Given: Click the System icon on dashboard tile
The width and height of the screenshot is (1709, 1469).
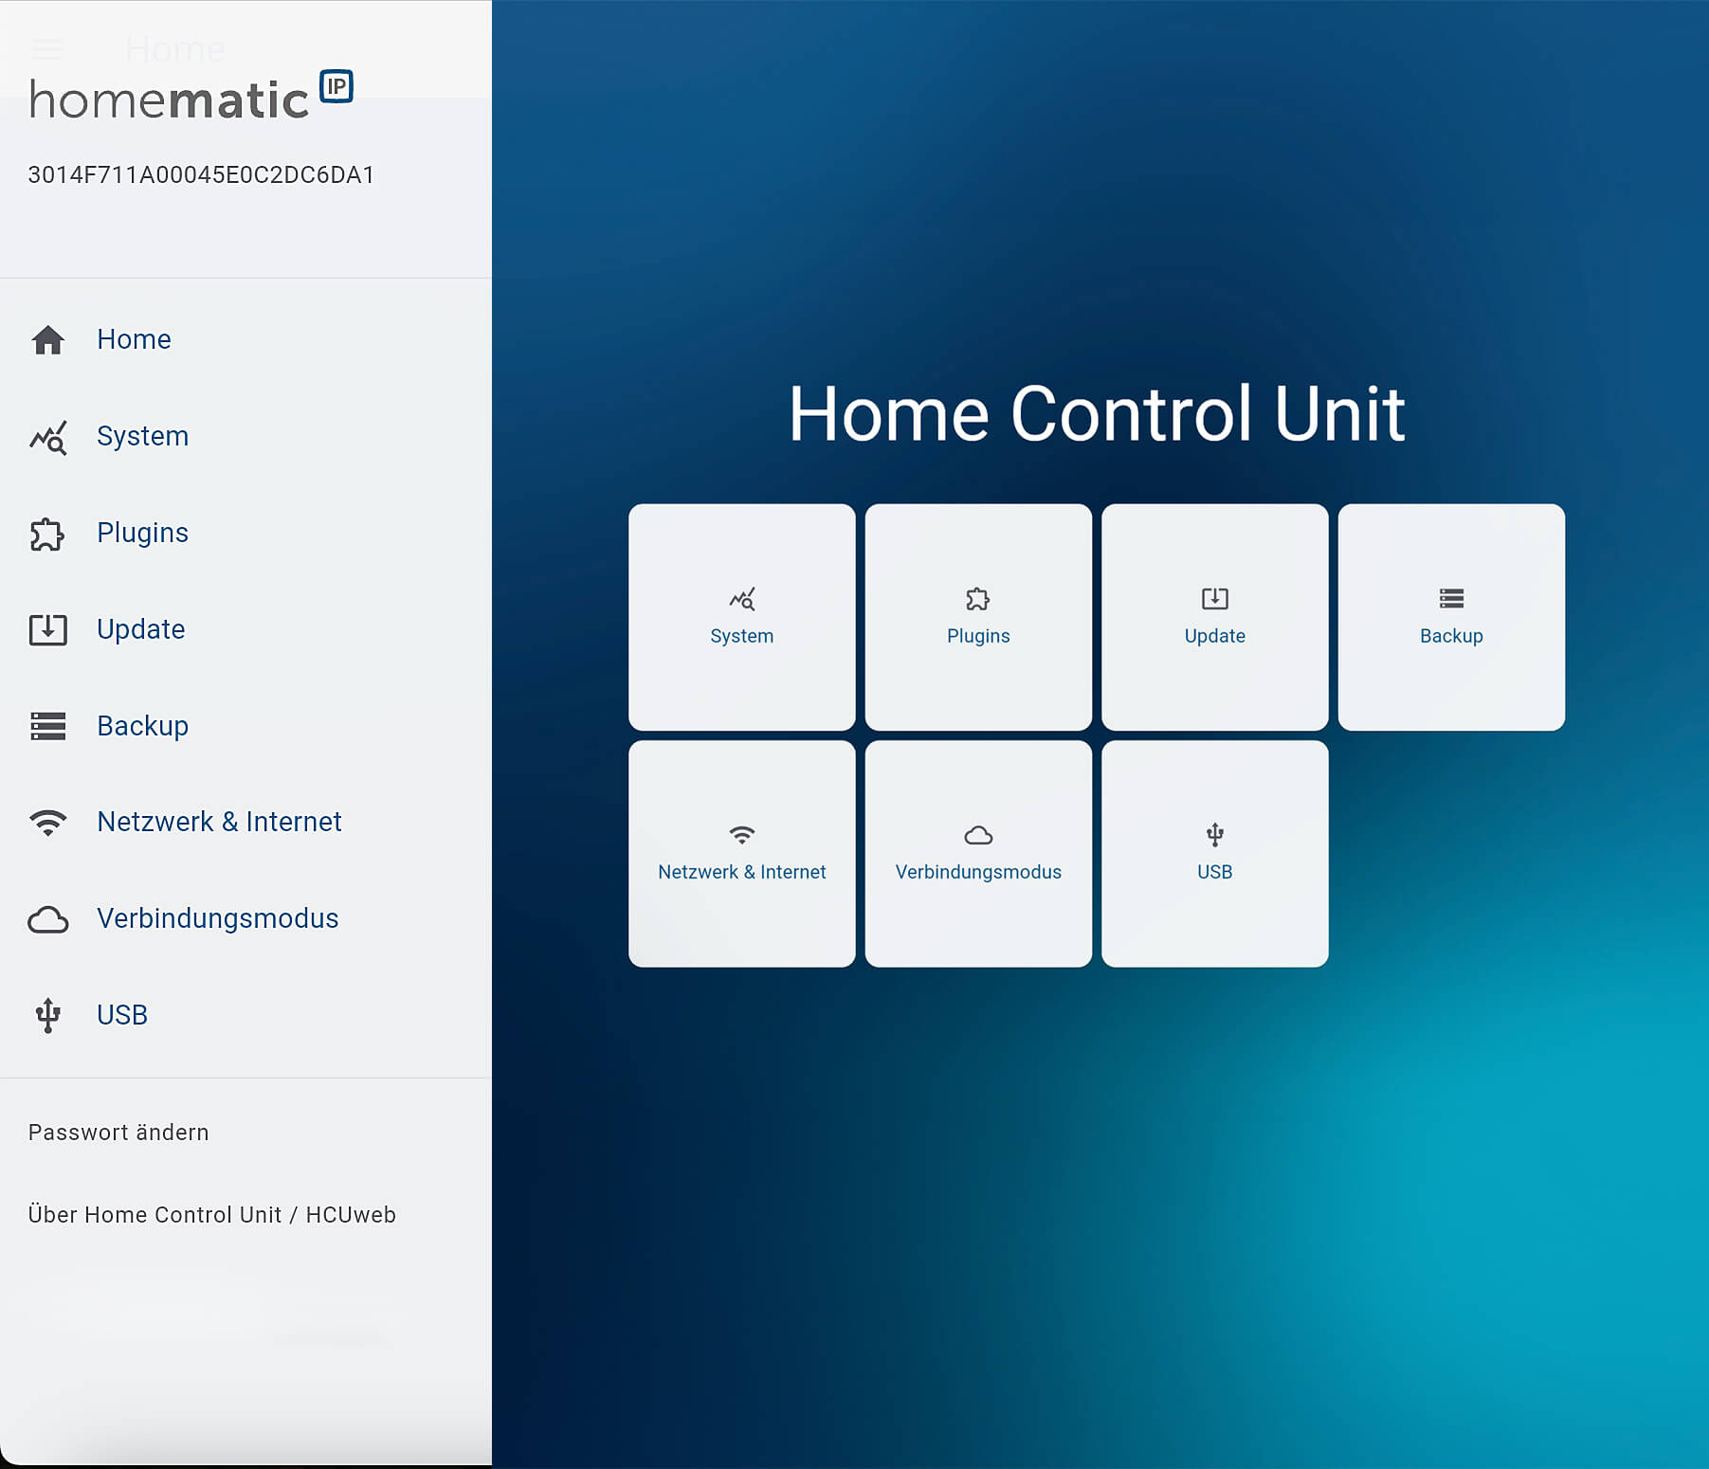Looking at the screenshot, I should (x=742, y=599).
